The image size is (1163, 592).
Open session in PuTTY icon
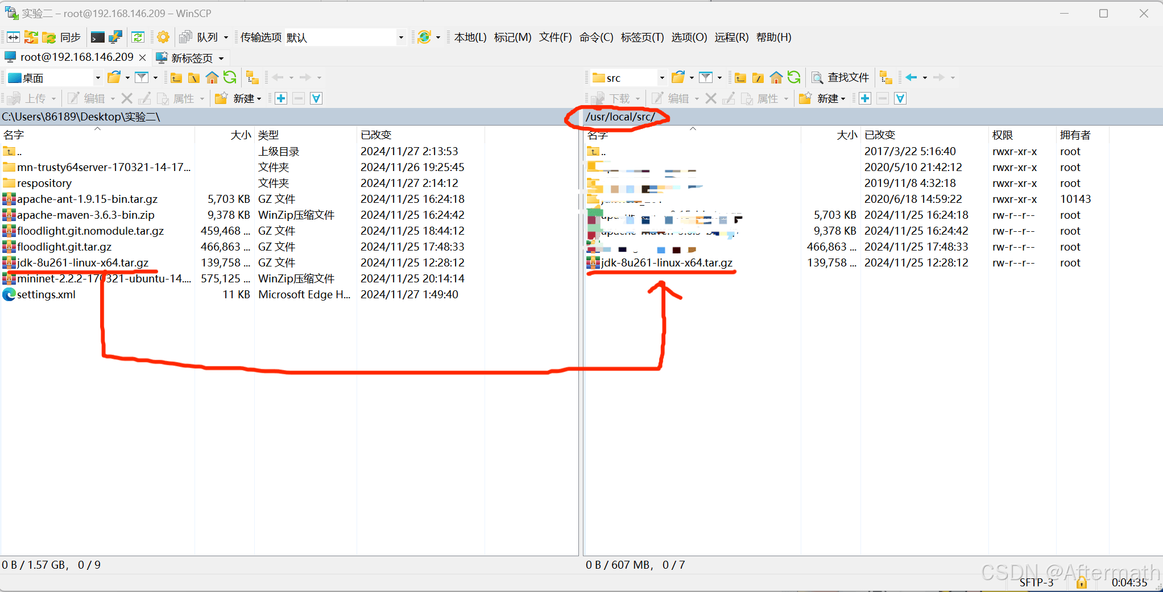point(115,37)
